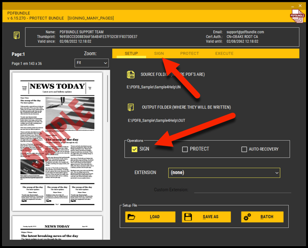Minimize the PDFBUNDLE window

point(293,6)
